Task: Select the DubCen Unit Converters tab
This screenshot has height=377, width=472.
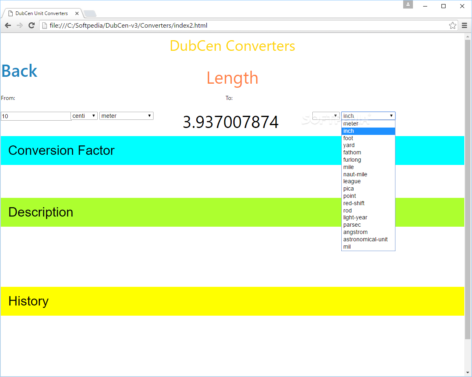Action: pyautogui.click(x=42, y=13)
